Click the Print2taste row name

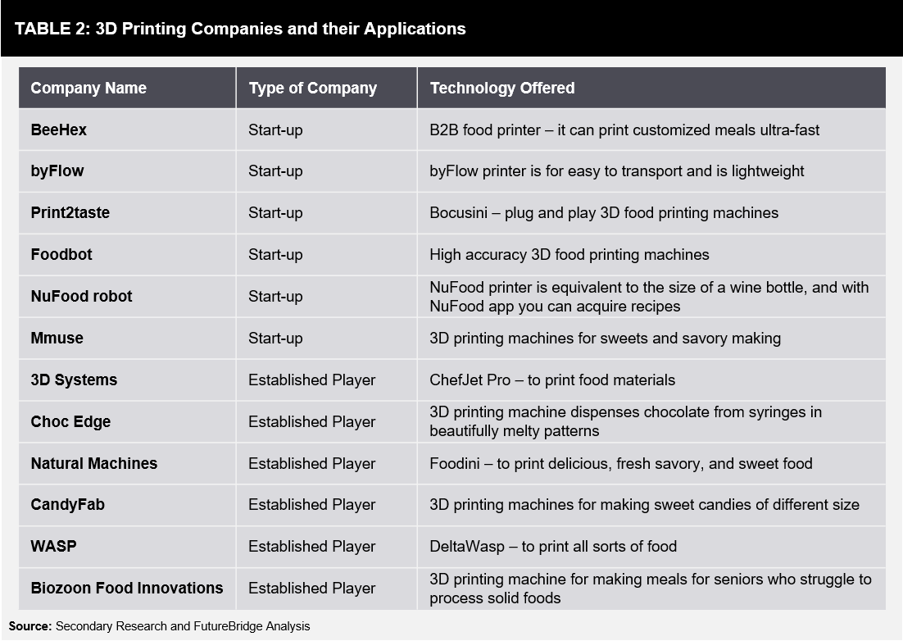(70, 212)
